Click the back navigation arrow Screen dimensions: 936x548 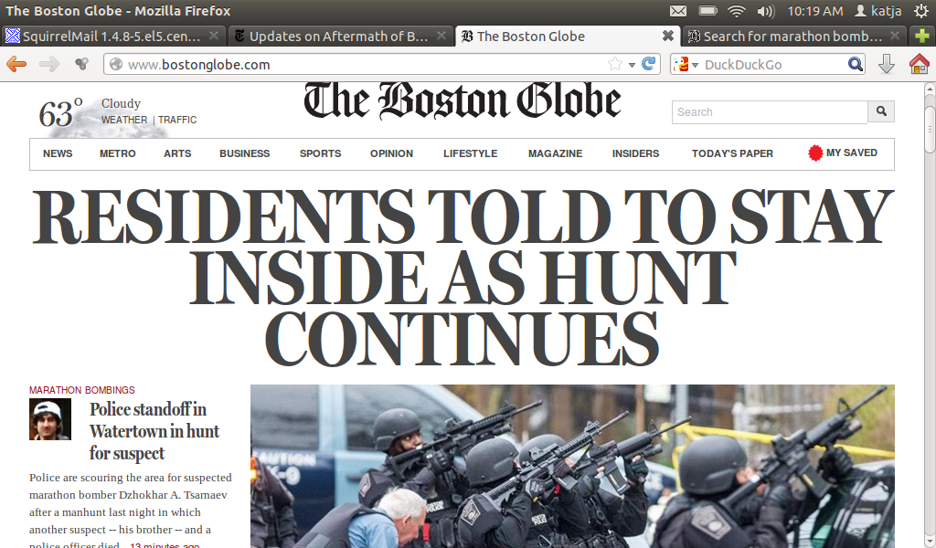point(16,64)
